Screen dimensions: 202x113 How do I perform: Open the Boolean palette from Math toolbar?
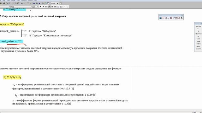(x=174, y=18)
